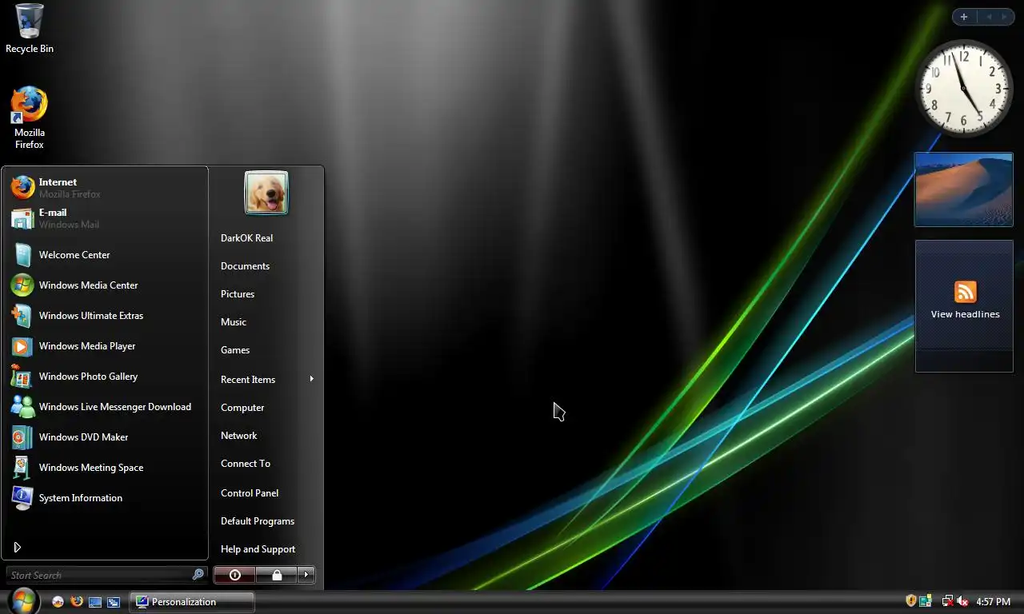Click the analog clock gadget
This screenshot has width=1024, height=614.
[x=963, y=89]
